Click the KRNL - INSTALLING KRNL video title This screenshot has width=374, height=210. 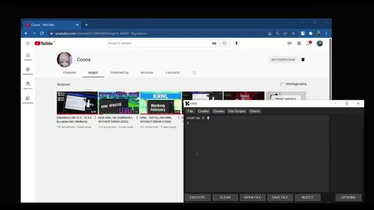click(x=156, y=120)
